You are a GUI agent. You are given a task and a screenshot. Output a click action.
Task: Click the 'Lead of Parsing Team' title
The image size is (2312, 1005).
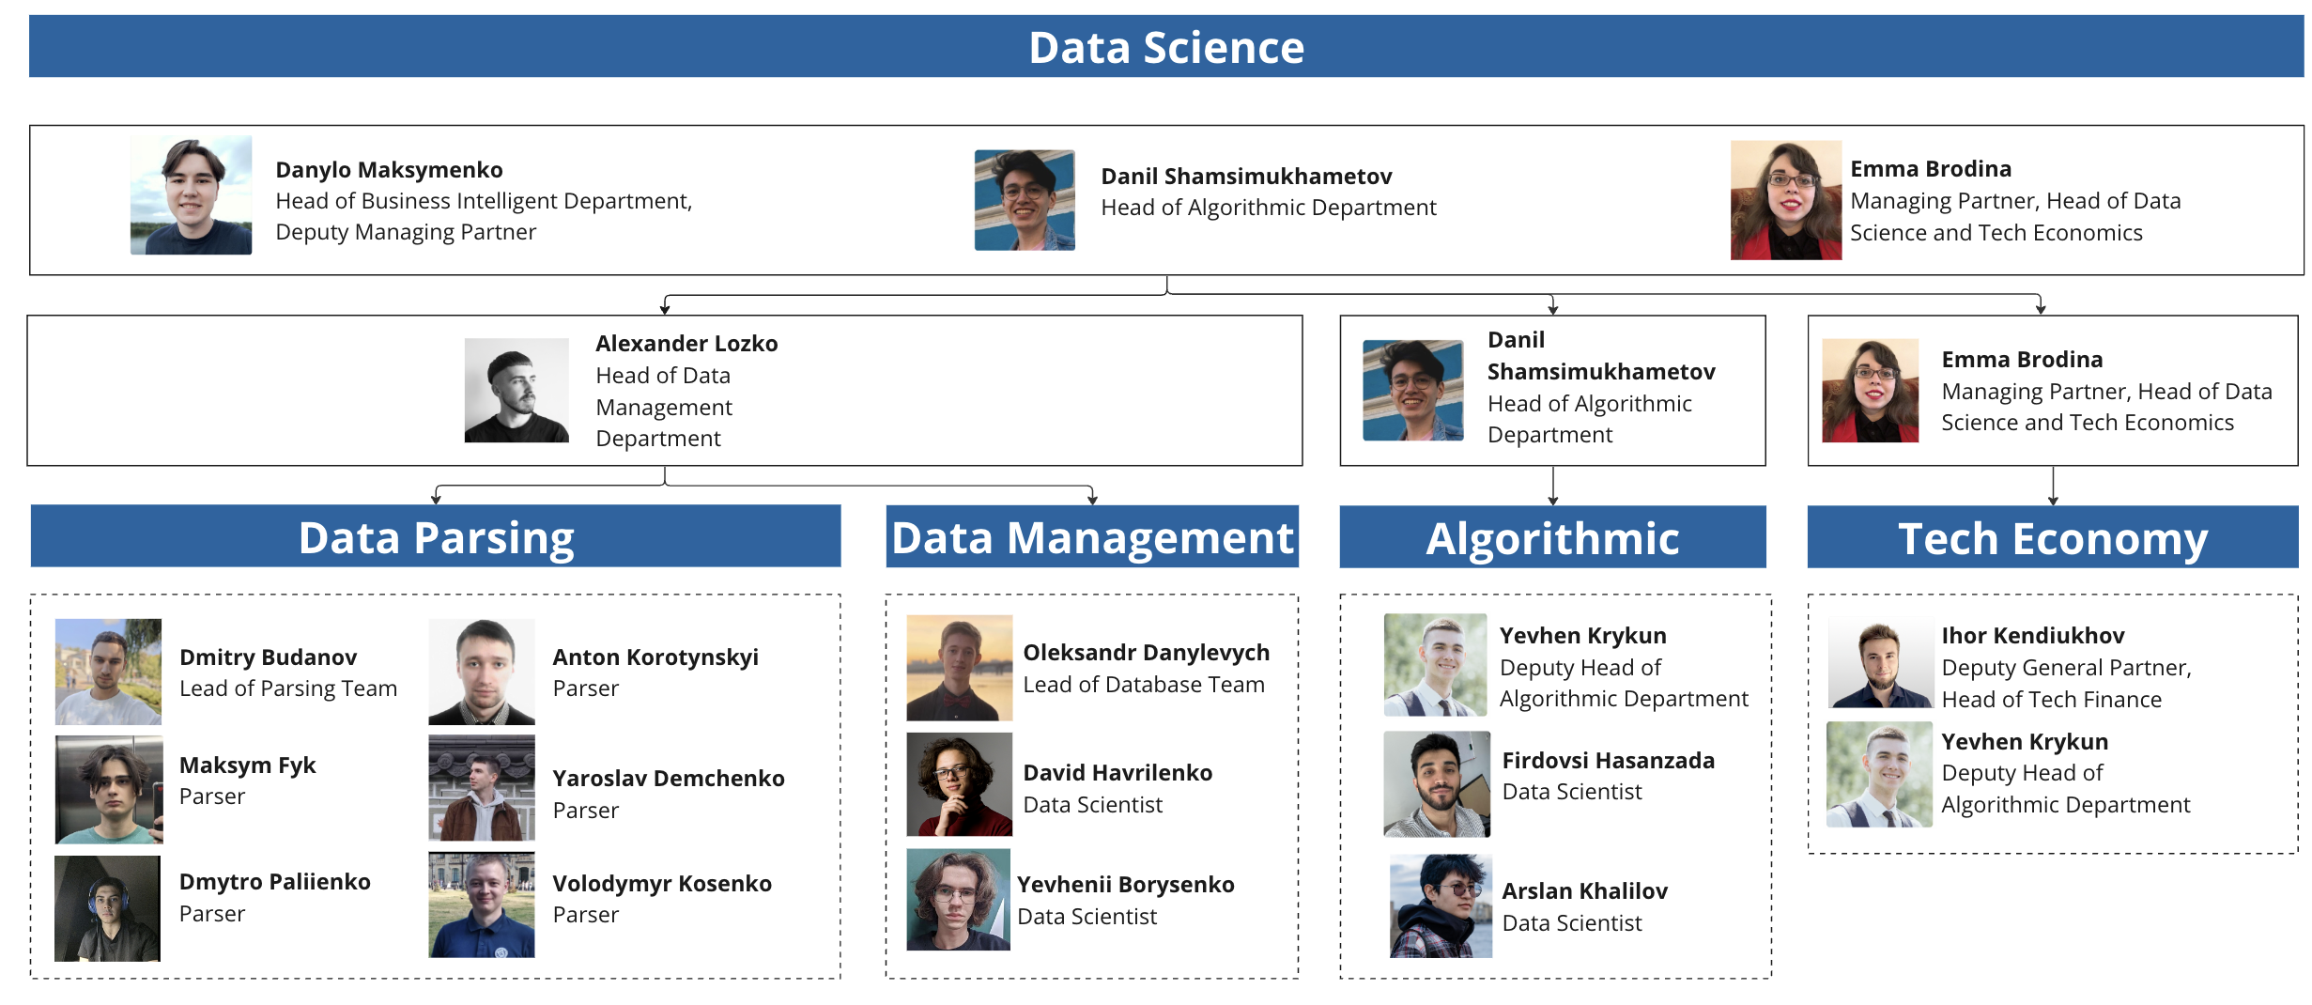coord(288,688)
